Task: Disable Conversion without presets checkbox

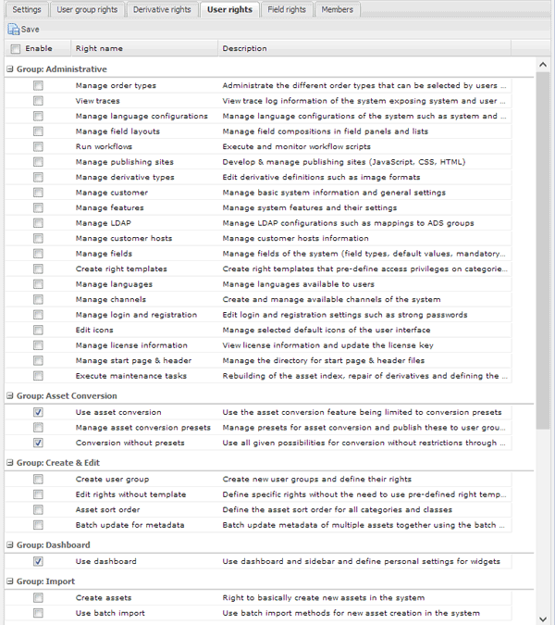Action: click(38, 443)
